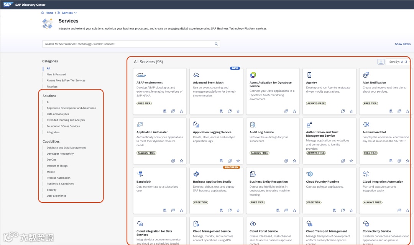Select the Security capability
The image size is (414, 245).
click(x=51, y=189)
